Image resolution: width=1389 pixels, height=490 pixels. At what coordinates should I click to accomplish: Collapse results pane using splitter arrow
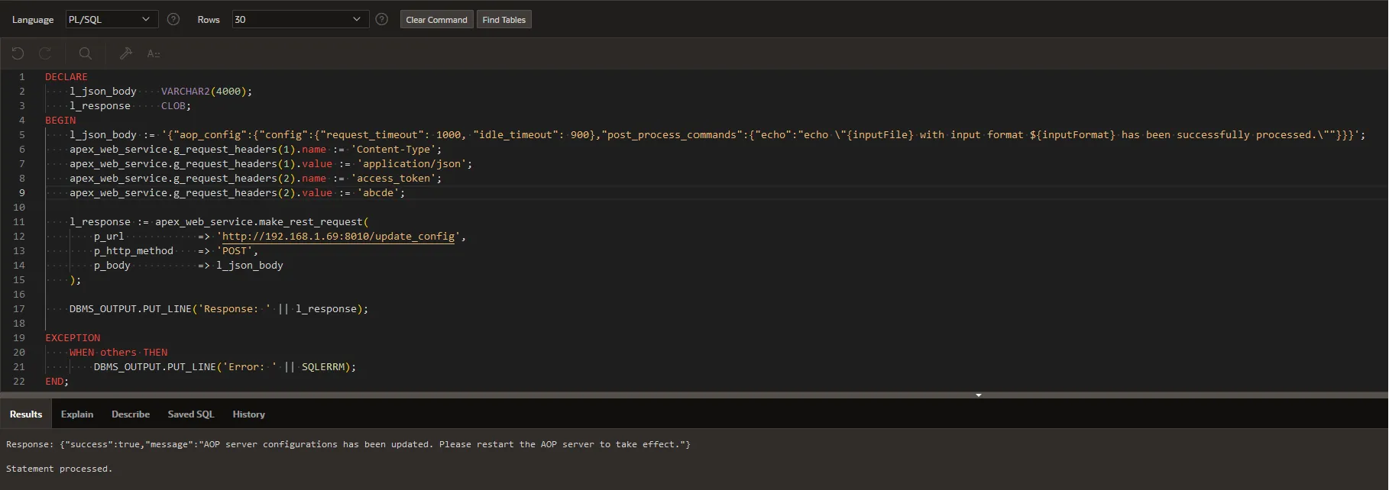[x=978, y=395]
